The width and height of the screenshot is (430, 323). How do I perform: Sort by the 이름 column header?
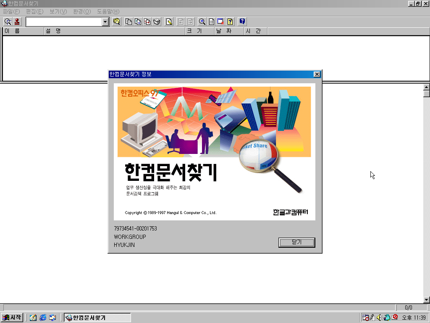23,31
